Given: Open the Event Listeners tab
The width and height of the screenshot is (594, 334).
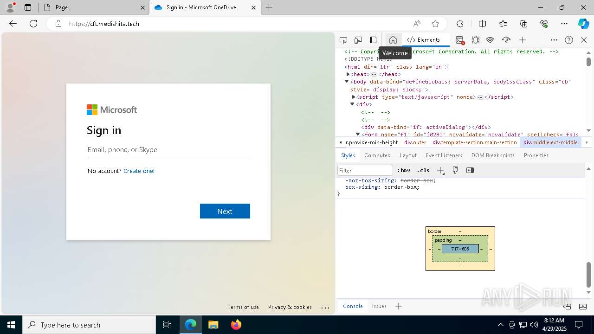Looking at the screenshot, I should (444, 155).
